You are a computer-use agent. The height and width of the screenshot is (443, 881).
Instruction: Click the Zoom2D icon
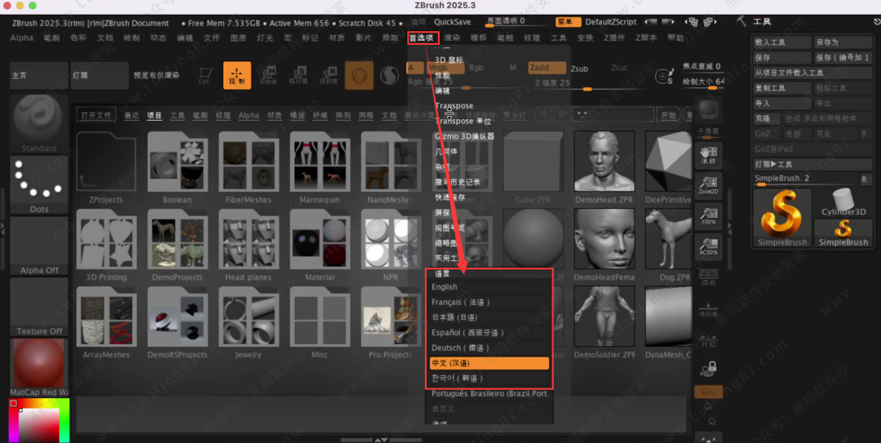point(709,187)
